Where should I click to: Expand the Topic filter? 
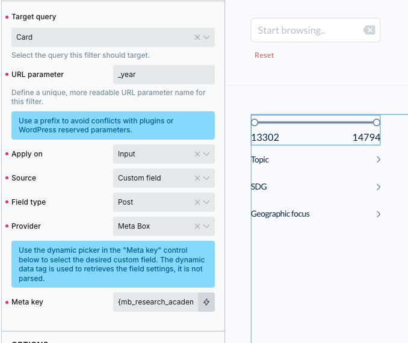[x=378, y=160]
